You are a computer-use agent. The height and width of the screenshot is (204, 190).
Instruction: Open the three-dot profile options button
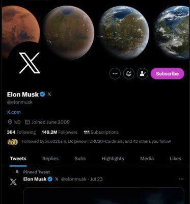tap(115, 73)
